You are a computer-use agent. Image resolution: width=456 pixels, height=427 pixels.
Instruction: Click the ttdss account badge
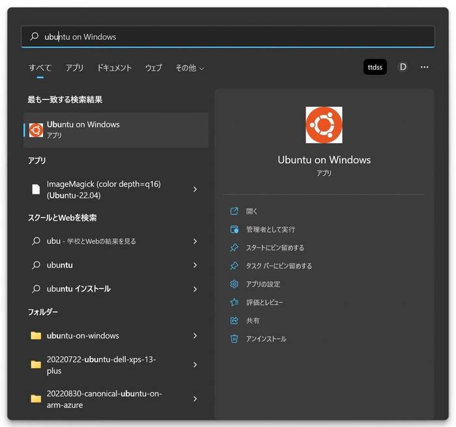pos(375,67)
